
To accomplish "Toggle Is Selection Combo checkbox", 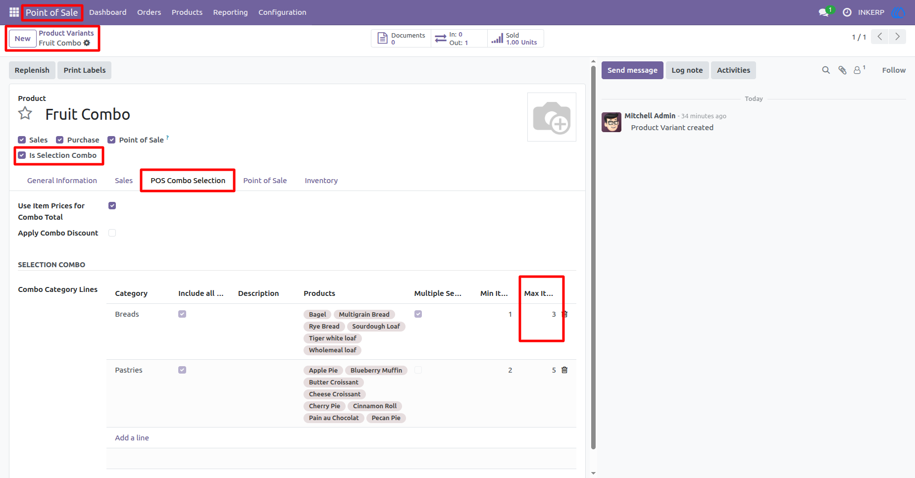I will (x=22, y=155).
